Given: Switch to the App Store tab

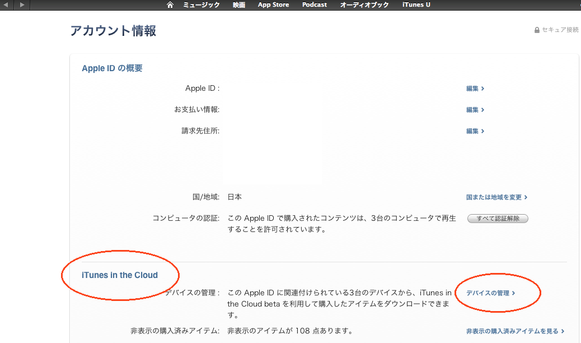Looking at the screenshot, I should click(x=274, y=5).
